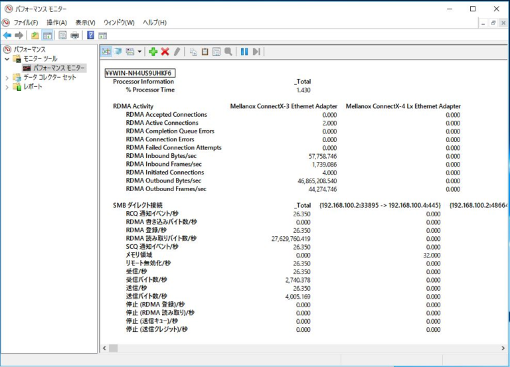
Task: Collapse the モニター ツール tree node
Action: tap(7, 59)
